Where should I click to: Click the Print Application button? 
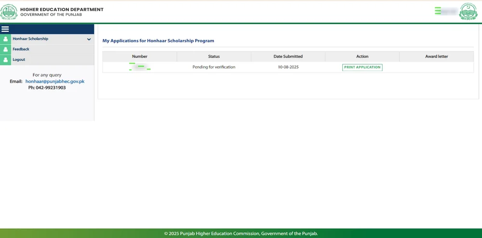[x=362, y=67]
